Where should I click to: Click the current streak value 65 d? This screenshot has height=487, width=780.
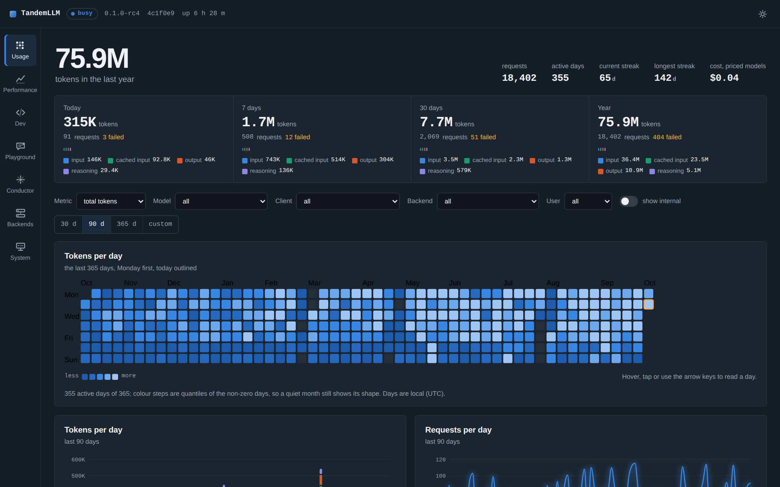point(607,78)
